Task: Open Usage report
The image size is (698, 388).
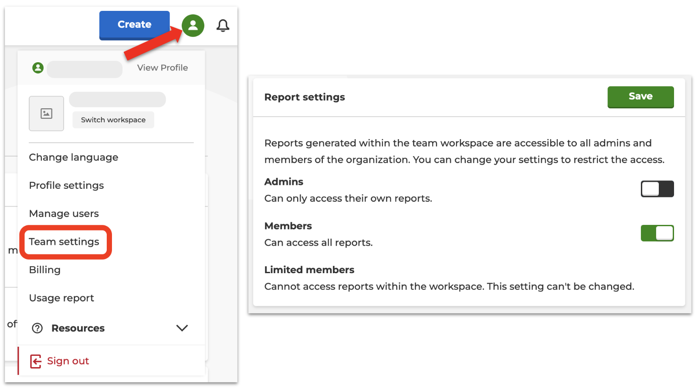Action: tap(61, 298)
